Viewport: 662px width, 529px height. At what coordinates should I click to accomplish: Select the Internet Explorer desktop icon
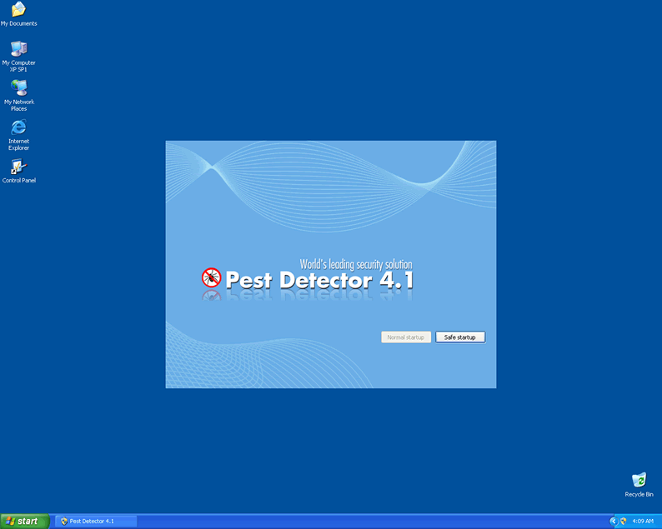coord(18,127)
